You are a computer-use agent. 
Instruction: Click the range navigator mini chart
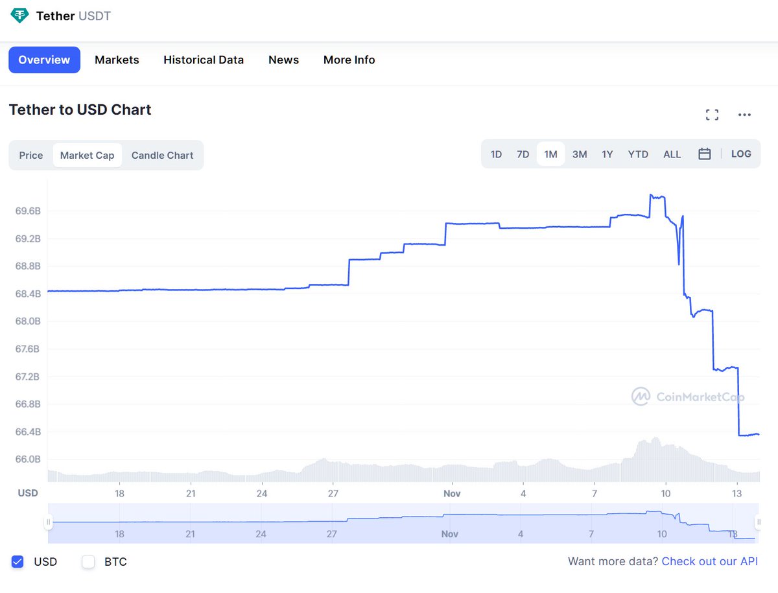pyautogui.click(x=403, y=522)
